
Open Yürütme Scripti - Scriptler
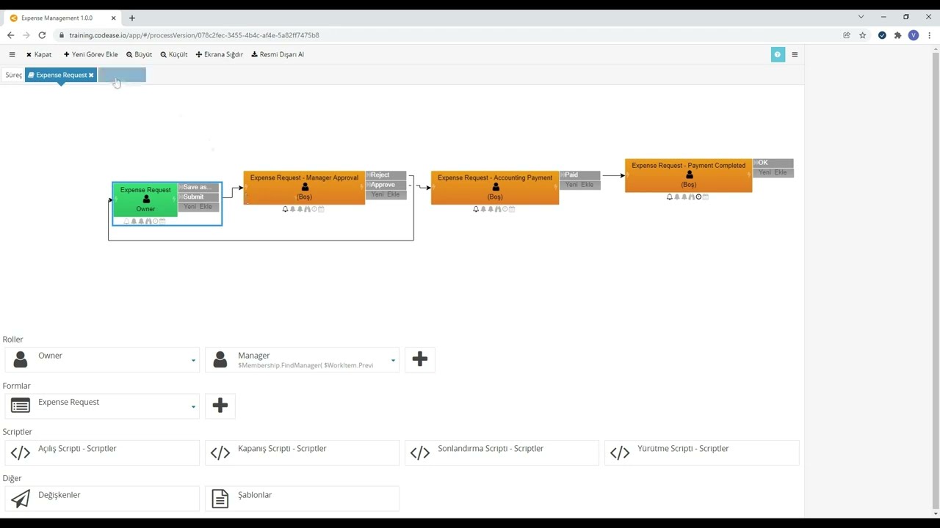(x=701, y=452)
